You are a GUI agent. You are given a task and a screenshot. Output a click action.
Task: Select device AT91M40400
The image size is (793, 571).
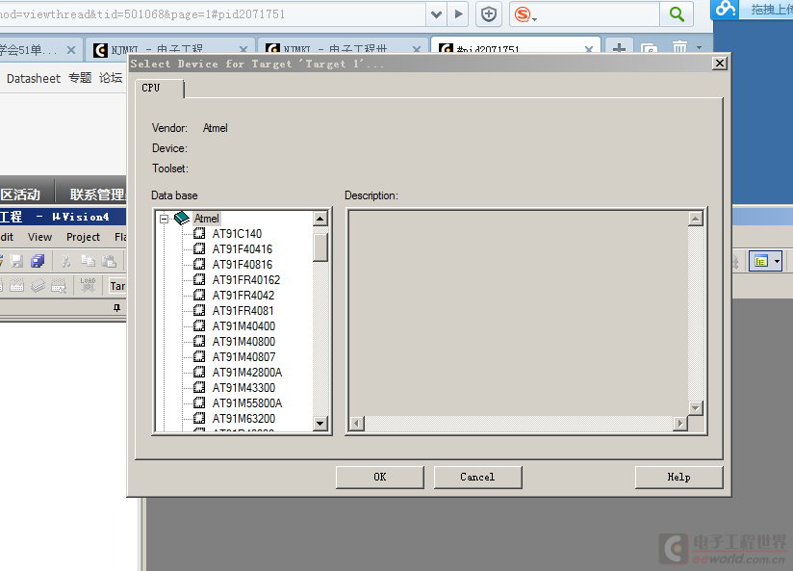243,326
